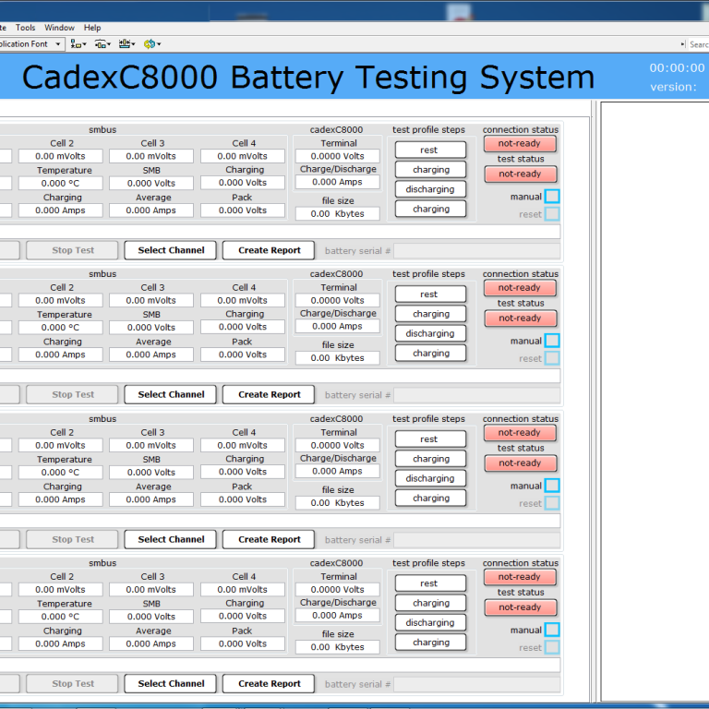Open the Align Objects toolbar menu
Screen dimensions: 709x709
[78, 44]
